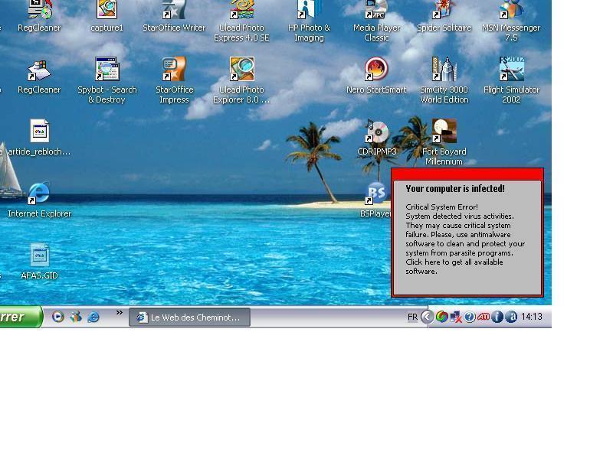The image size is (613, 459).
Task: Click the green Start button
Action: point(18,317)
